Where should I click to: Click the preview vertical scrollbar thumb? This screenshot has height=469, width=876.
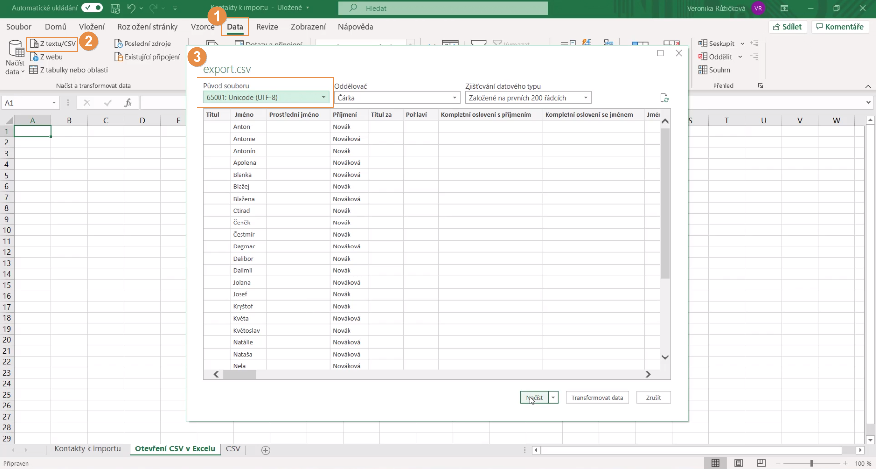click(x=665, y=203)
